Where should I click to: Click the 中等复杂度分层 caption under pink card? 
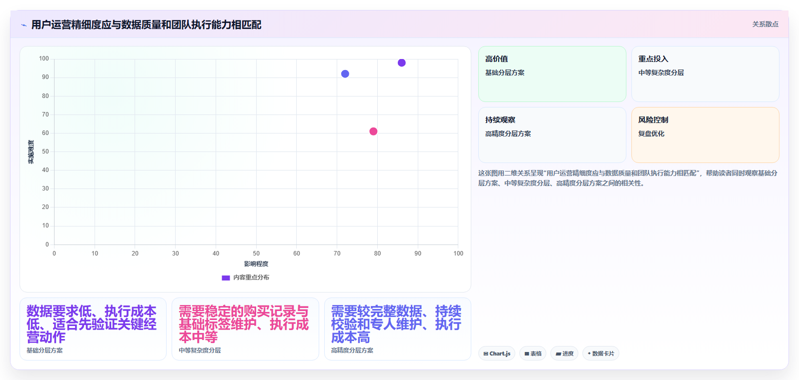tap(200, 350)
